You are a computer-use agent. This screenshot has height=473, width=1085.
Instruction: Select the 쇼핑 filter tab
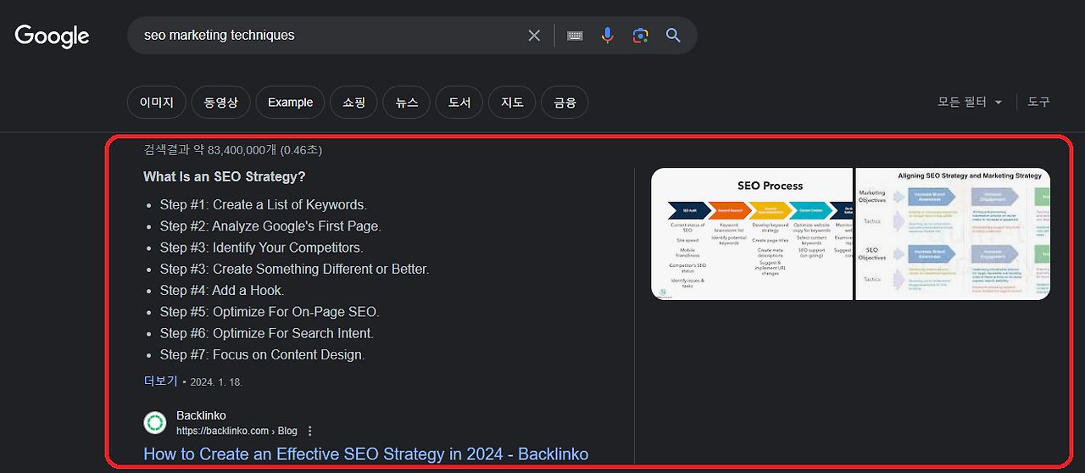(353, 103)
